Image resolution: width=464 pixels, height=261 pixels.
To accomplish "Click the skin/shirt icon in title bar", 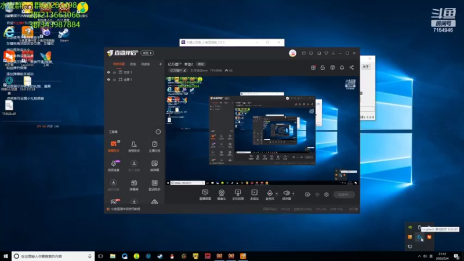I will point(326,53).
